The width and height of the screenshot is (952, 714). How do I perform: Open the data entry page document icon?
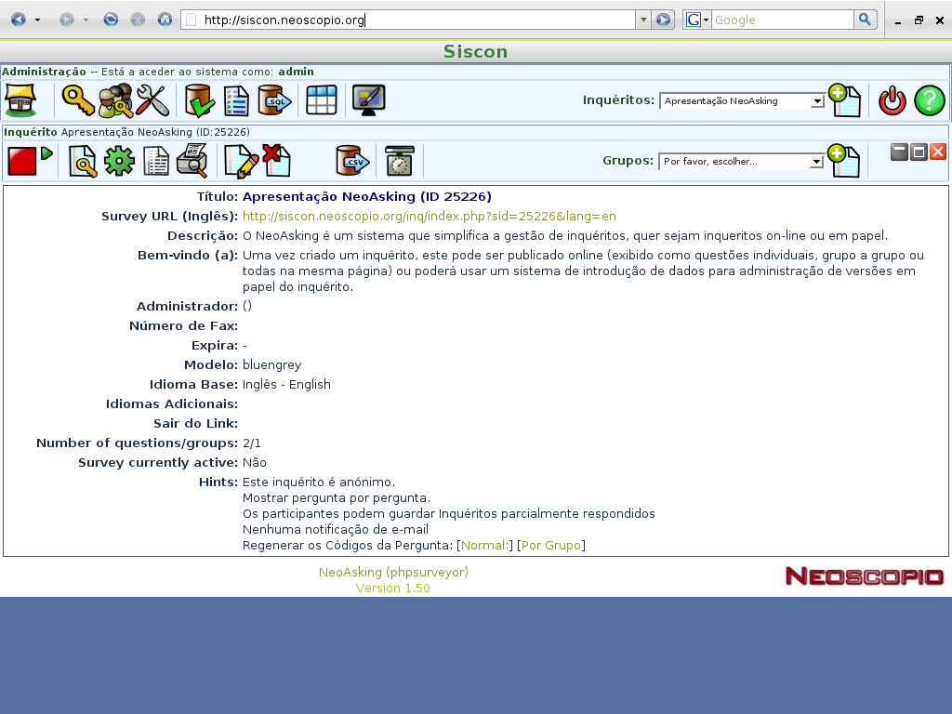(156, 162)
